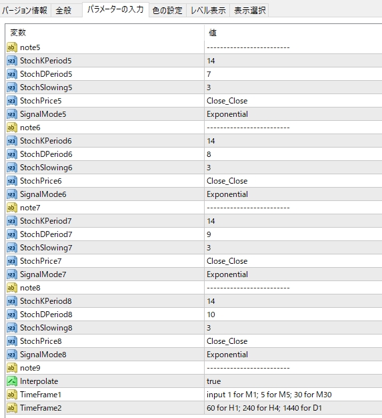This screenshot has width=382, height=418.
Task: Select the note9 variable name
Action: click(30, 368)
